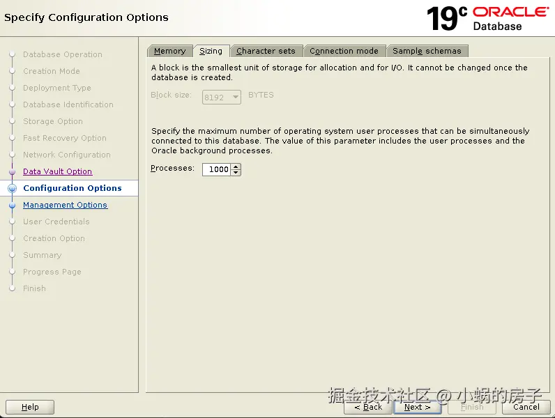This screenshot has width=555, height=418.
Task: Click the Management Options step bullet
Action: pos(12,205)
